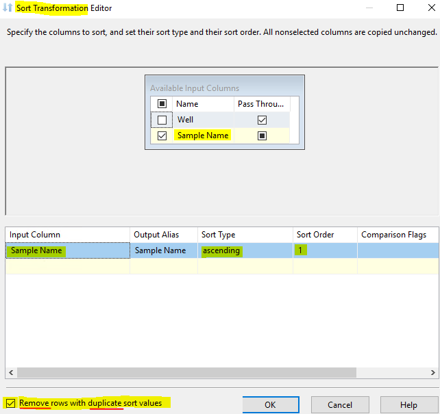Select the Sample Name row in available columns
This screenshot has width=440, height=414.
coord(203,135)
